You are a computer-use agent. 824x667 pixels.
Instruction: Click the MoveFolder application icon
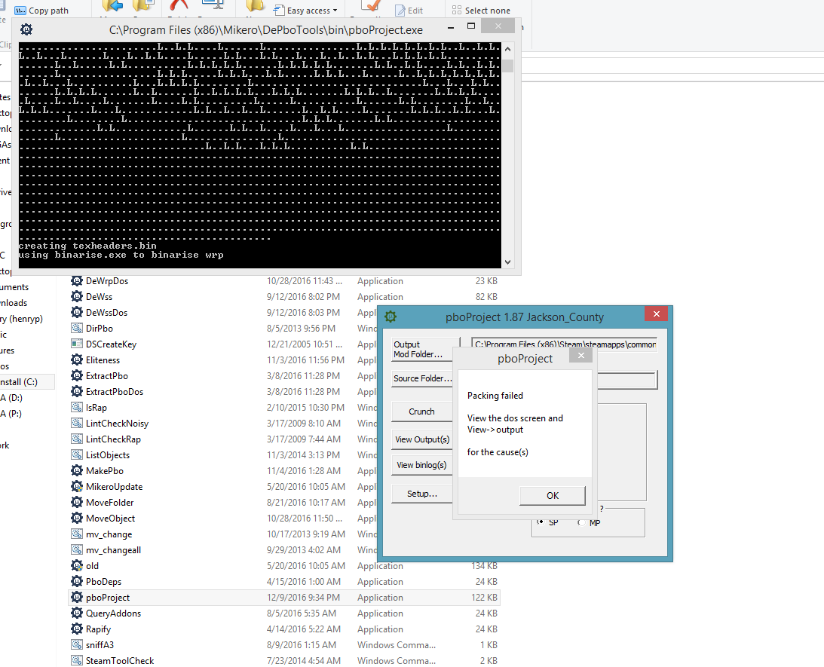pyautogui.click(x=77, y=502)
